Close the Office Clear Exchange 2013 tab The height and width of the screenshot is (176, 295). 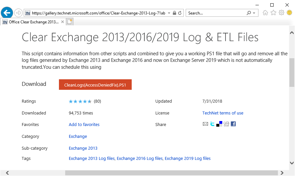point(63,22)
